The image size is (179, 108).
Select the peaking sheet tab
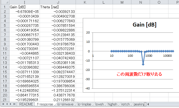coord(139,104)
